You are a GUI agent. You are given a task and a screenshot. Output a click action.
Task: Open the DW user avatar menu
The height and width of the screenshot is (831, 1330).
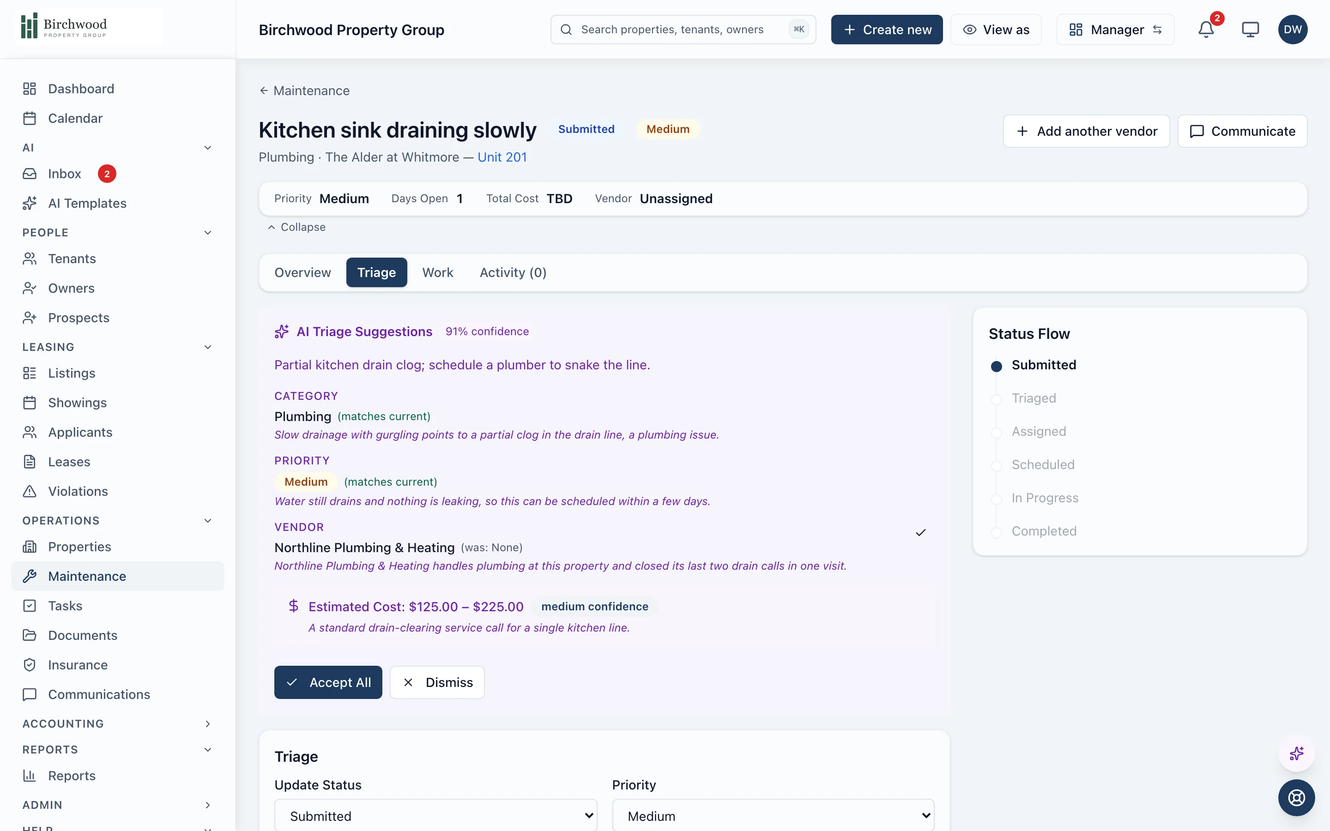pyautogui.click(x=1293, y=30)
